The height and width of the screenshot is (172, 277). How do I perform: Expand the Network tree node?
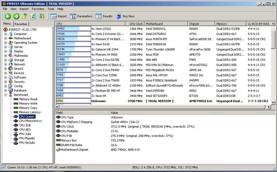[x=6, y=64]
